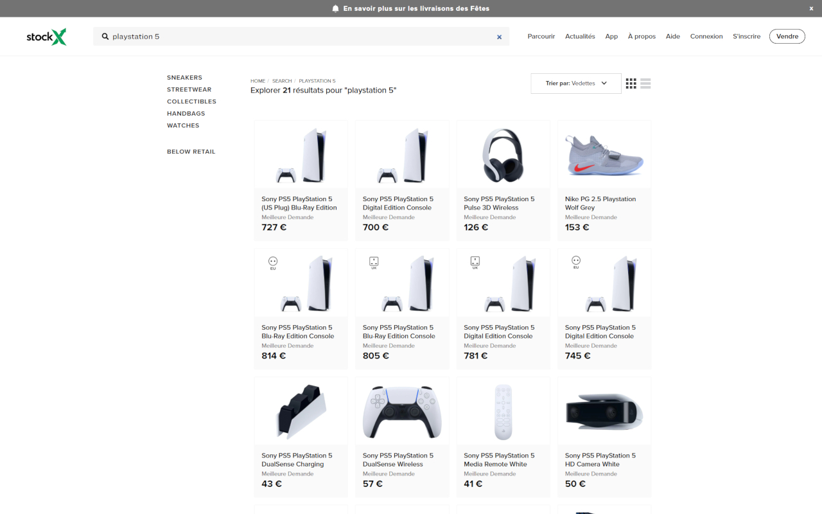Click the S'inscrire link
This screenshot has width=822, height=514.
[x=747, y=37]
